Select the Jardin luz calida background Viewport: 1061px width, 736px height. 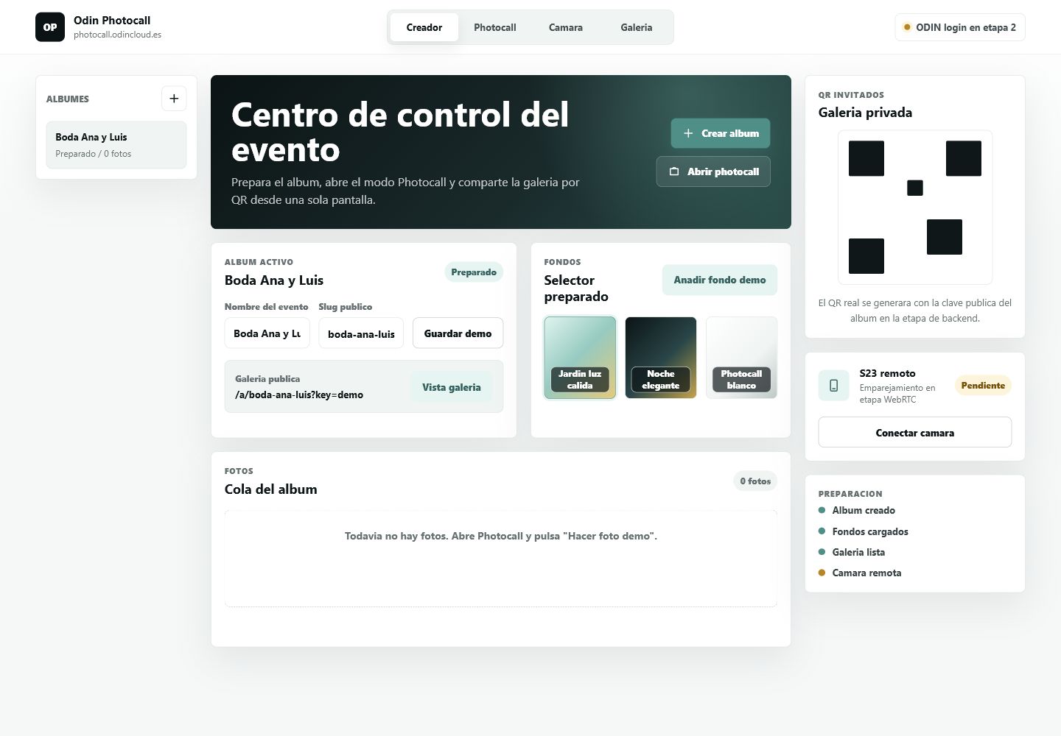tap(580, 358)
